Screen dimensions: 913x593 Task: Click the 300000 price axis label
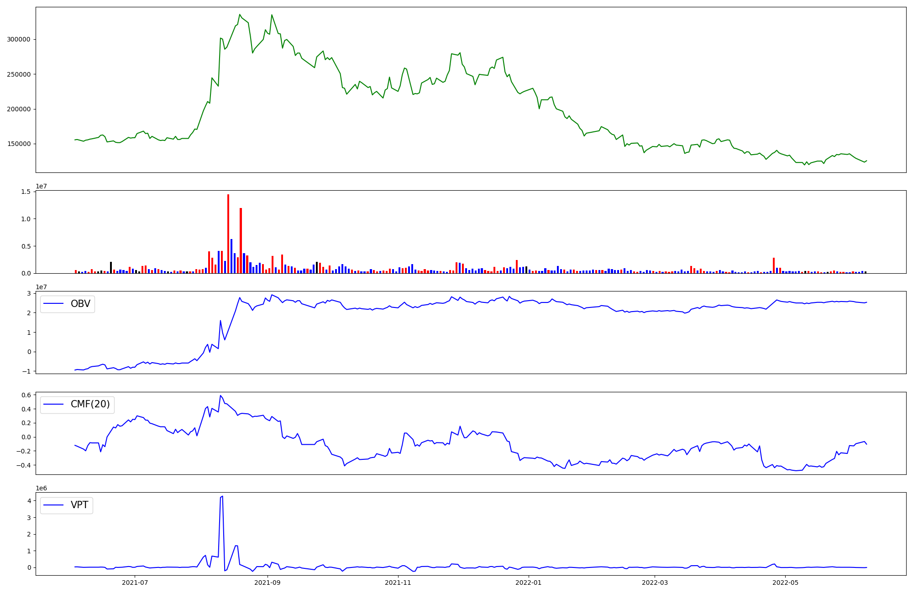18,40
